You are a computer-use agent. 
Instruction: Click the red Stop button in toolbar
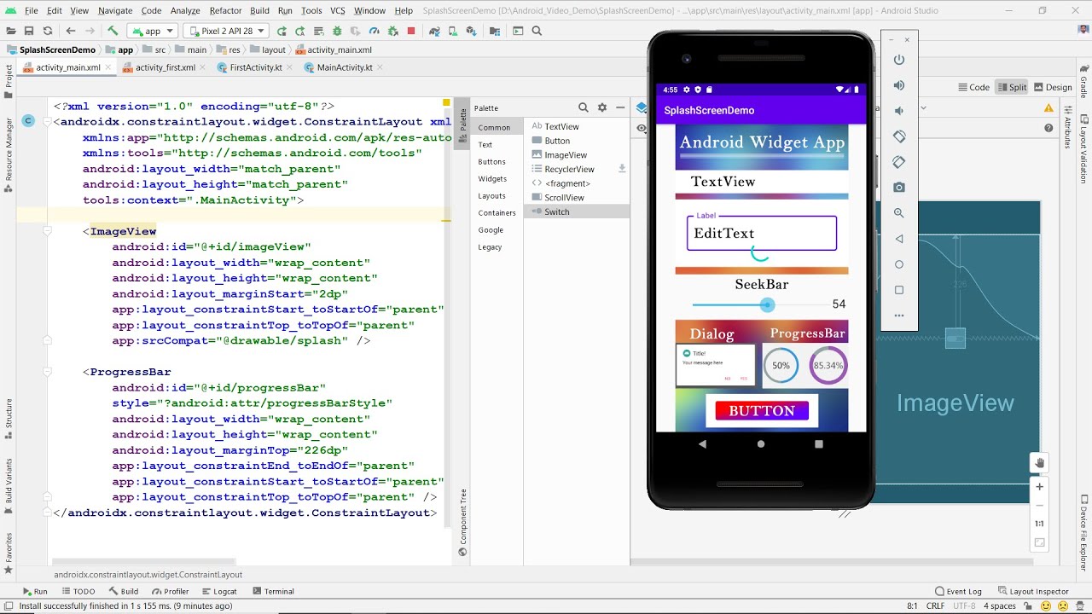(x=411, y=31)
